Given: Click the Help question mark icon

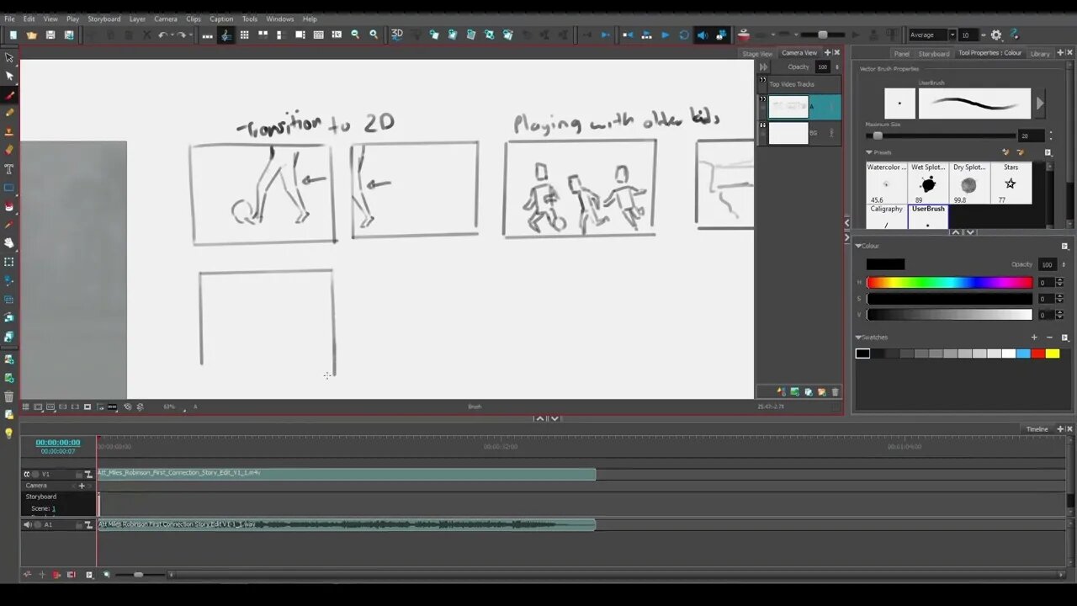Looking at the screenshot, I should pos(1015,35).
